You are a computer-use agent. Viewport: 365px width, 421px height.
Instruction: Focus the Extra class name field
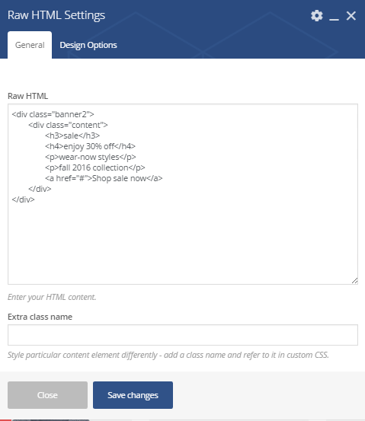pyautogui.click(x=183, y=335)
